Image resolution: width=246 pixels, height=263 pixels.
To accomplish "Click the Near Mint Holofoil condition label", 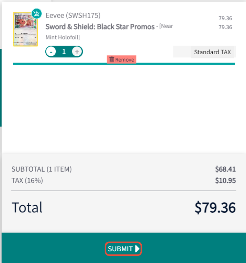I will [x=109, y=32].
